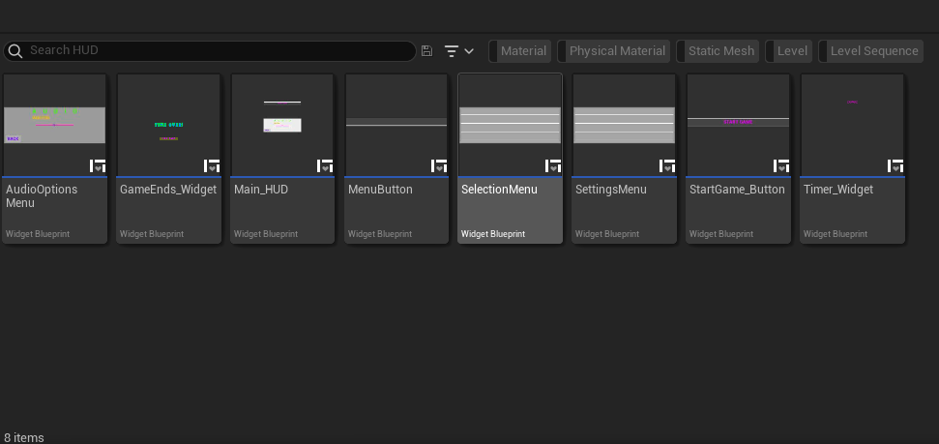Select the AudioOptionsMenu thumbnail preview
The height and width of the screenshot is (444, 939).
(x=54, y=125)
